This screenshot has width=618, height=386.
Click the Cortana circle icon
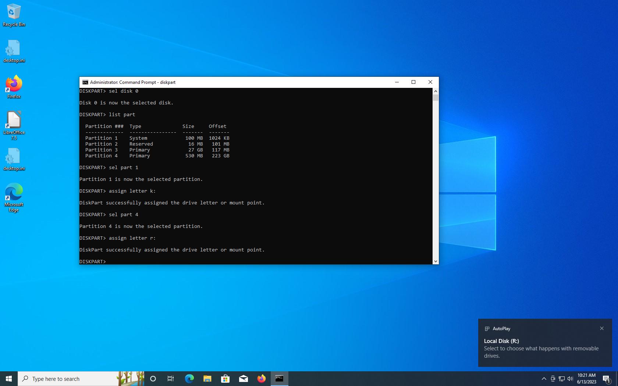pos(153,379)
